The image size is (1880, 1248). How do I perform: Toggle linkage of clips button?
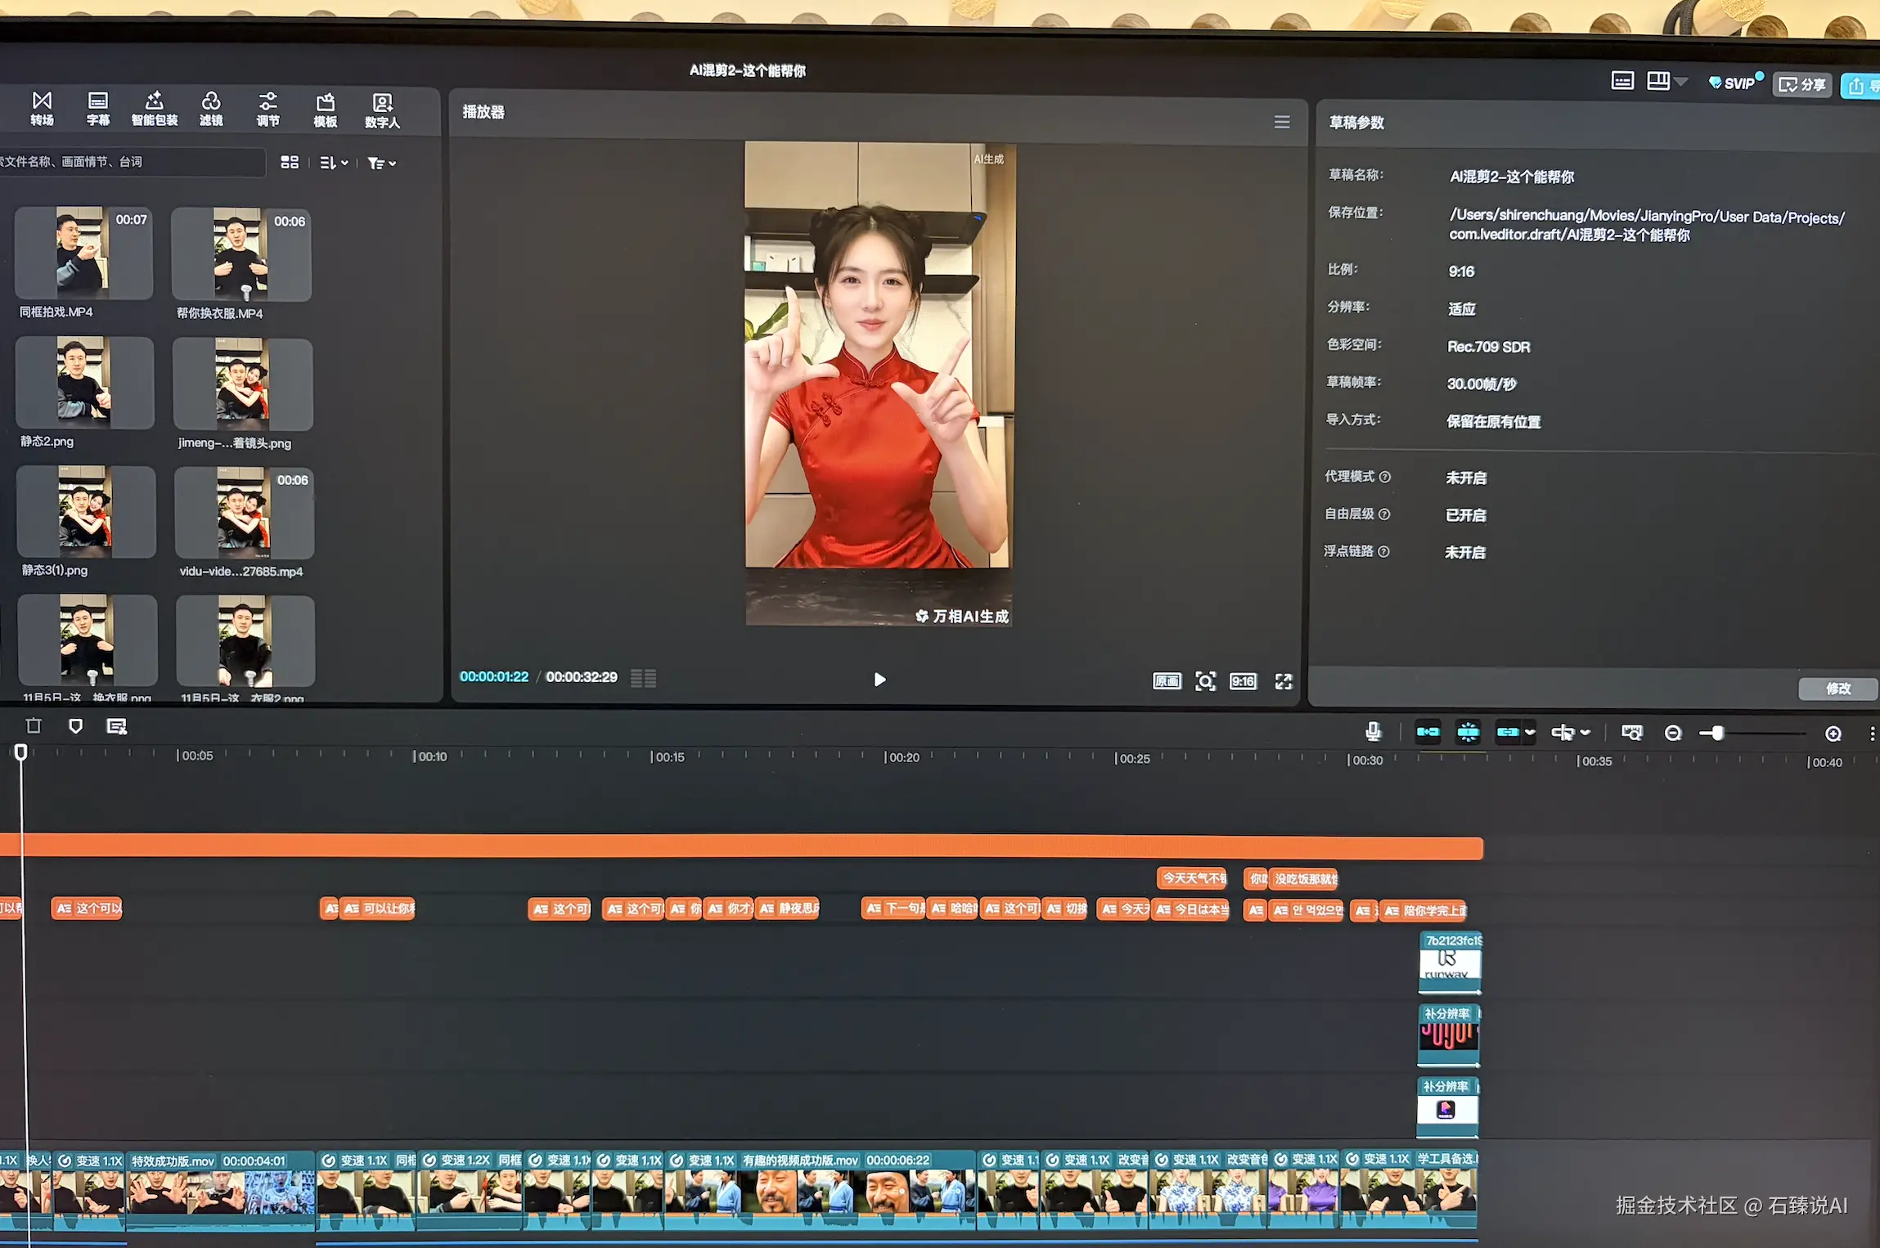click(1507, 732)
